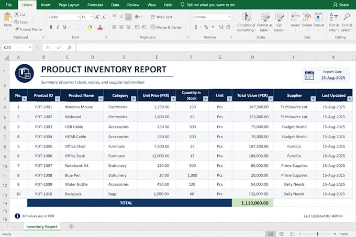Insert cells using Insert button
The width and height of the screenshot is (356, 237).
[x=295, y=22]
